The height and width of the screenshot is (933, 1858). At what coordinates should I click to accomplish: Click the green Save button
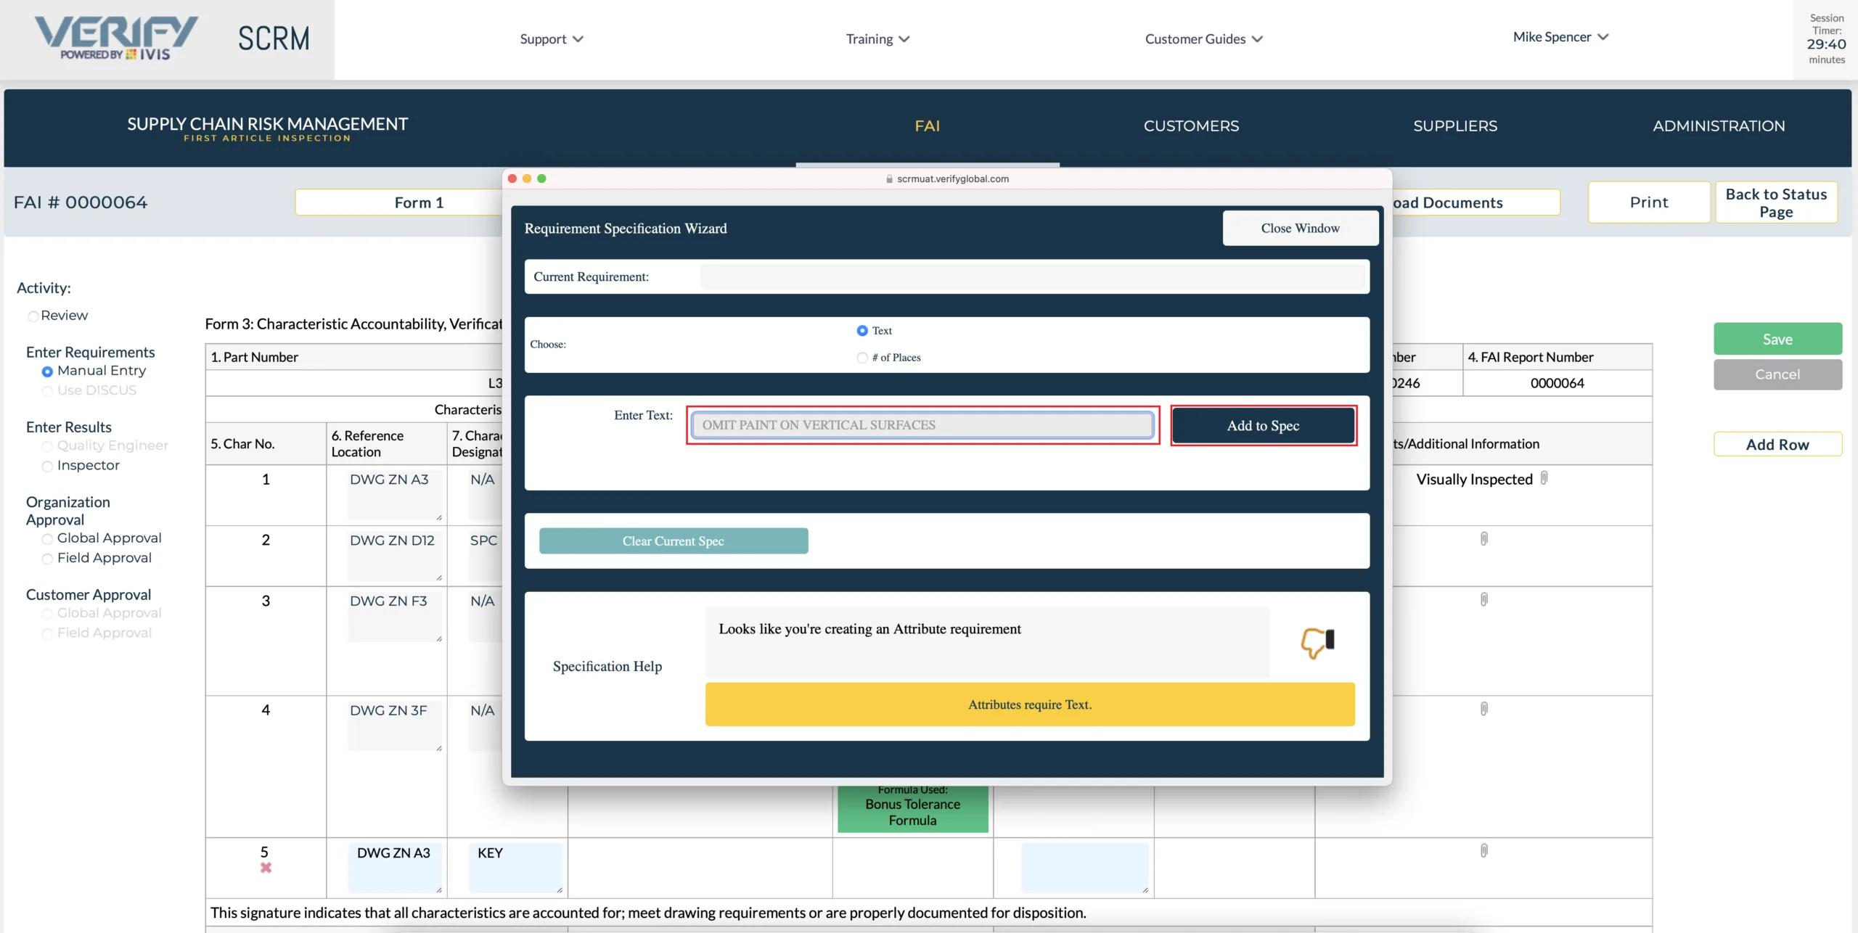point(1777,340)
